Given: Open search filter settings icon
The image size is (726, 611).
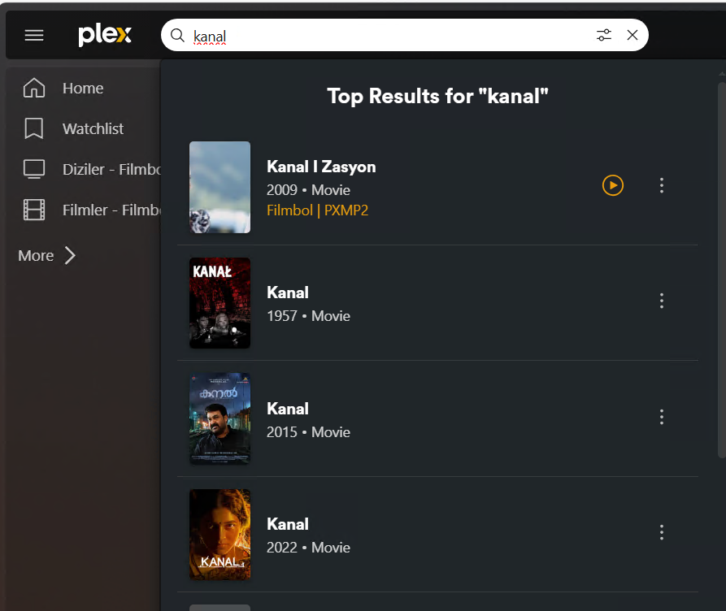Looking at the screenshot, I should pyautogui.click(x=604, y=35).
